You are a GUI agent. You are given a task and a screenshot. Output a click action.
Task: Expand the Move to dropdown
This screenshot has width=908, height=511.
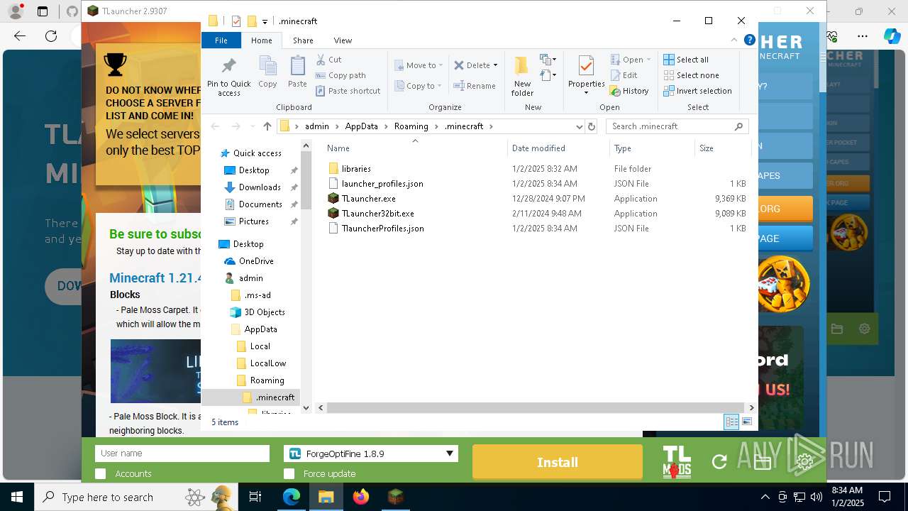click(441, 65)
